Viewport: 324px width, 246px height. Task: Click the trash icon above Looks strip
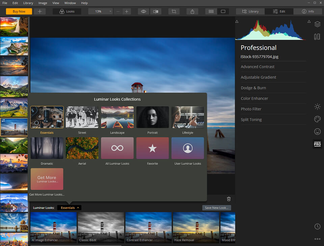pos(229,199)
